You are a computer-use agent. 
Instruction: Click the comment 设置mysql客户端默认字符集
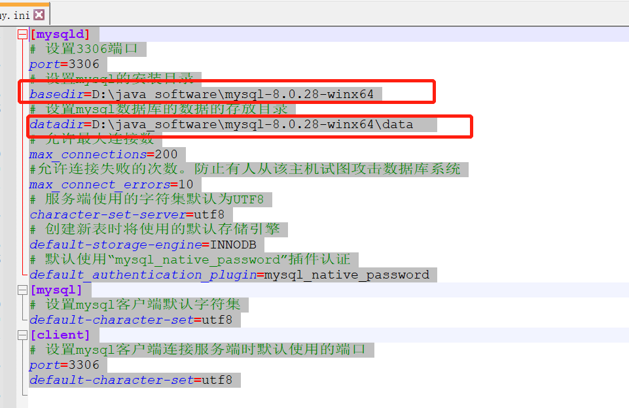coord(135,304)
